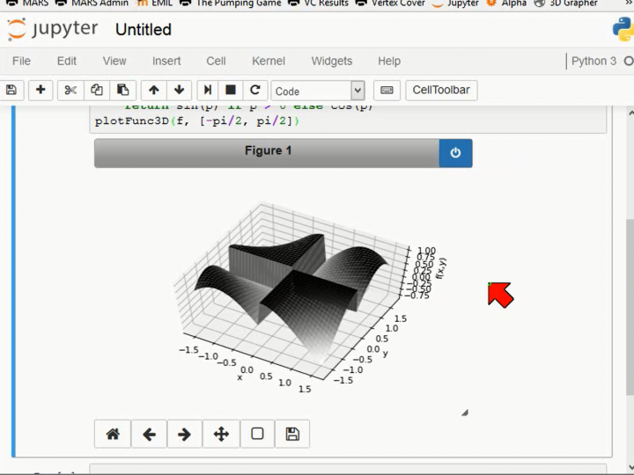Open the Help menu
This screenshot has height=475, width=634.
coord(389,61)
